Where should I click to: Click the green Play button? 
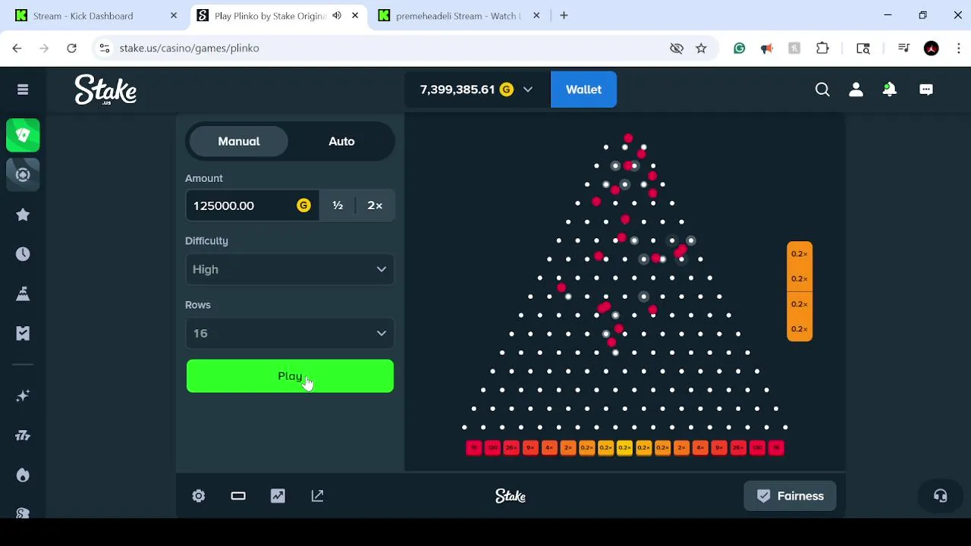click(290, 376)
